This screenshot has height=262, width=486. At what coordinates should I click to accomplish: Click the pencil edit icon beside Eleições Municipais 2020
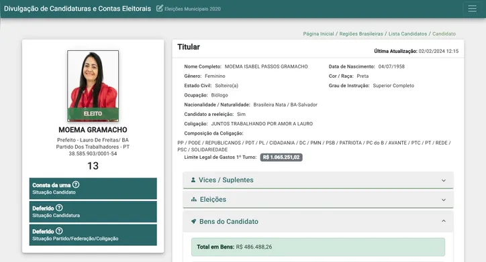[160, 8]
